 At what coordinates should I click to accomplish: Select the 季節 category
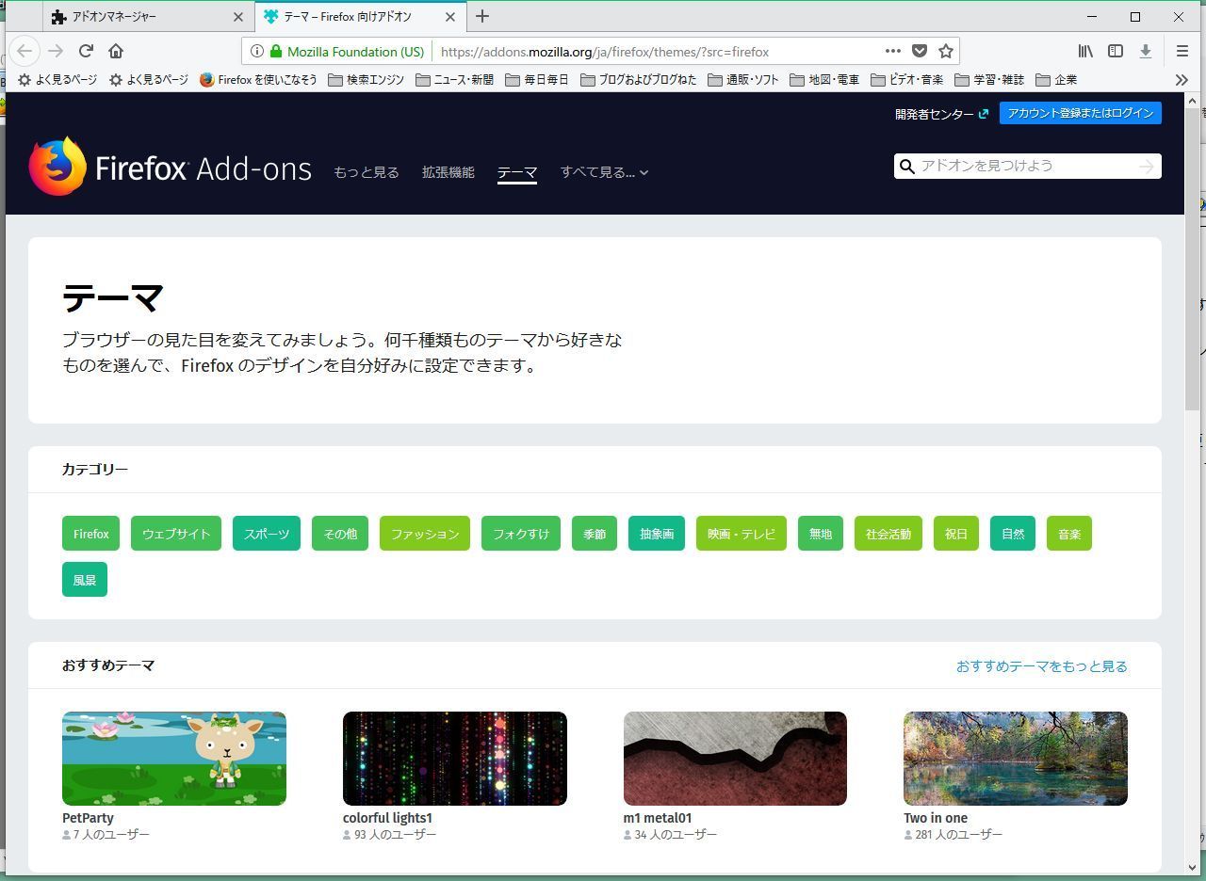595,534
